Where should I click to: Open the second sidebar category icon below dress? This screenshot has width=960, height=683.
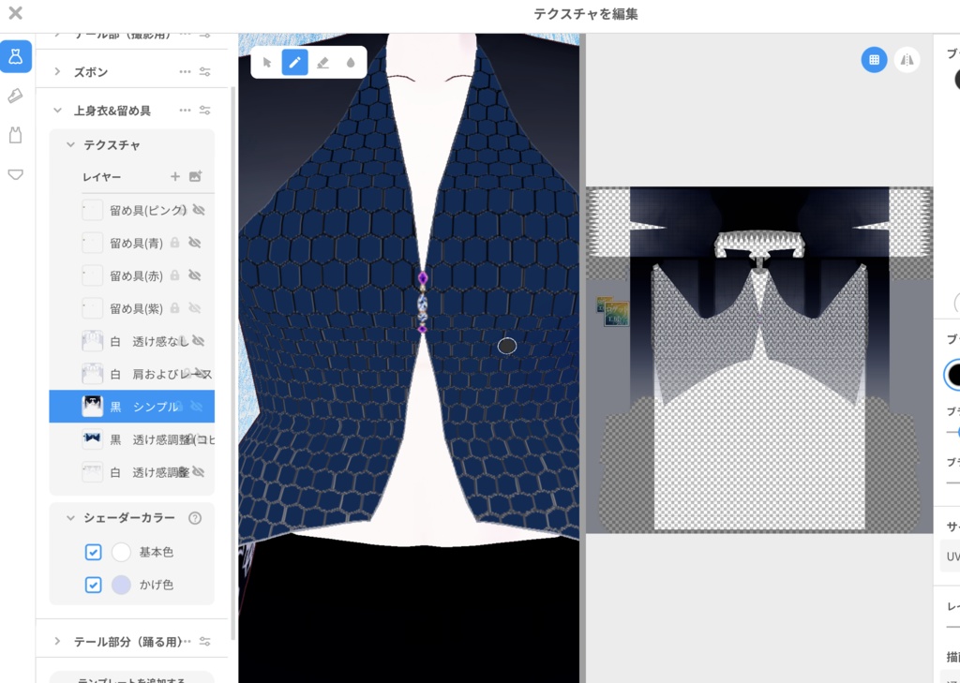click(x=16, y=96)
